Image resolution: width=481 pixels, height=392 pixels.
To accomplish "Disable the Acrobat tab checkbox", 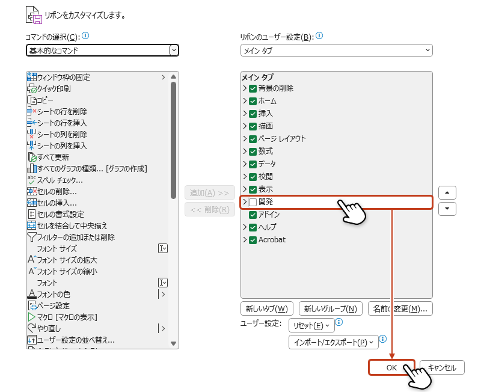I will [253, 240].
